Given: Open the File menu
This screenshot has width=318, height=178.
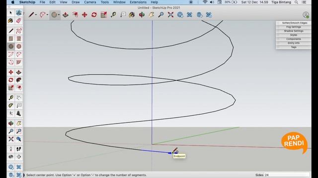Looking at the screenshot, I should click(x=42, y=2).
